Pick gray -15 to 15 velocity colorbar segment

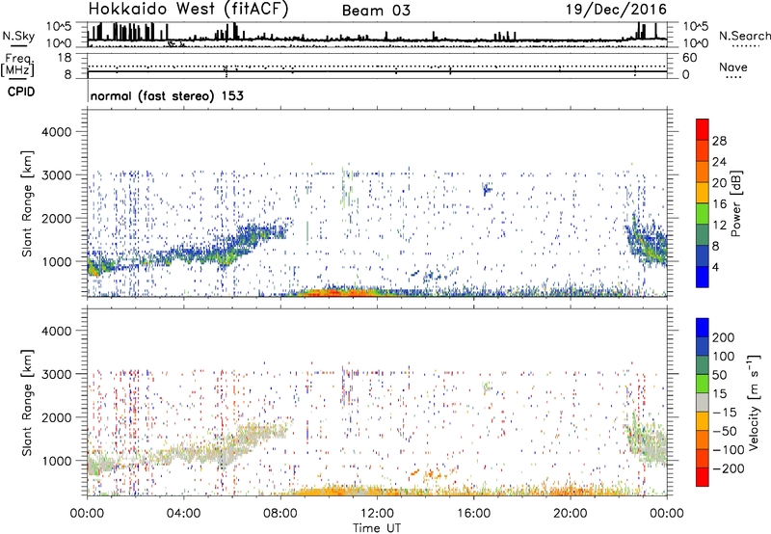(x=703, y=402)
